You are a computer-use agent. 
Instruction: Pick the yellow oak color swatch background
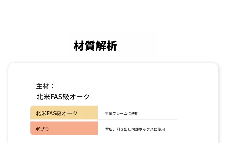pos(64,112)
